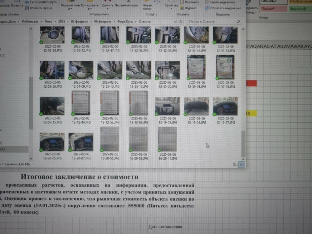Select thumbnail 2025-02-06 12-55-20.JPG
This screenshot has height=234, width=312.
[168, 70]
